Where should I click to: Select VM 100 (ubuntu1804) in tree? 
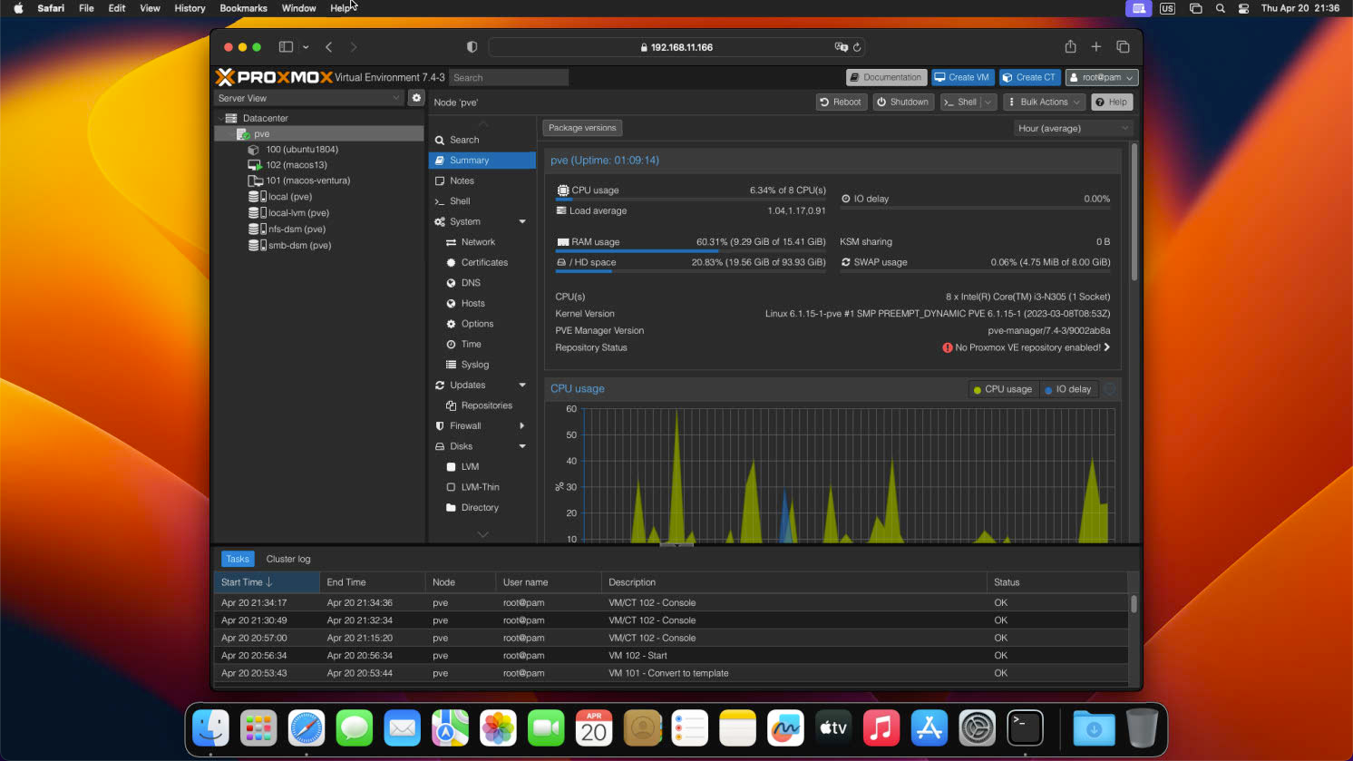tap(301, 150)
